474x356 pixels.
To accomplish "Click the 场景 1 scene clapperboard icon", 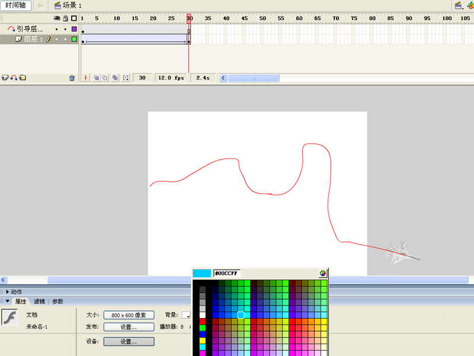I will 57,5.
